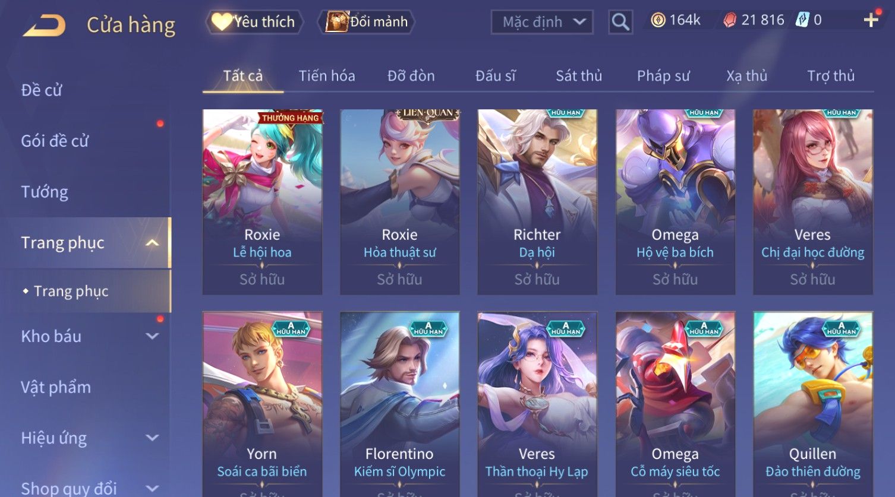Switch to the Sát thủ tab

579,76
